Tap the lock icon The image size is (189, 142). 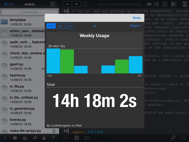[x=44, y=138]
